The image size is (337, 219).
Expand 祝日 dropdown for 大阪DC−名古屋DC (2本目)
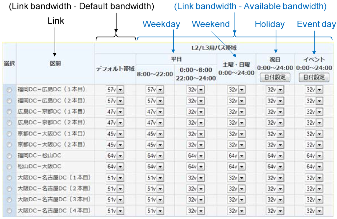275,189
